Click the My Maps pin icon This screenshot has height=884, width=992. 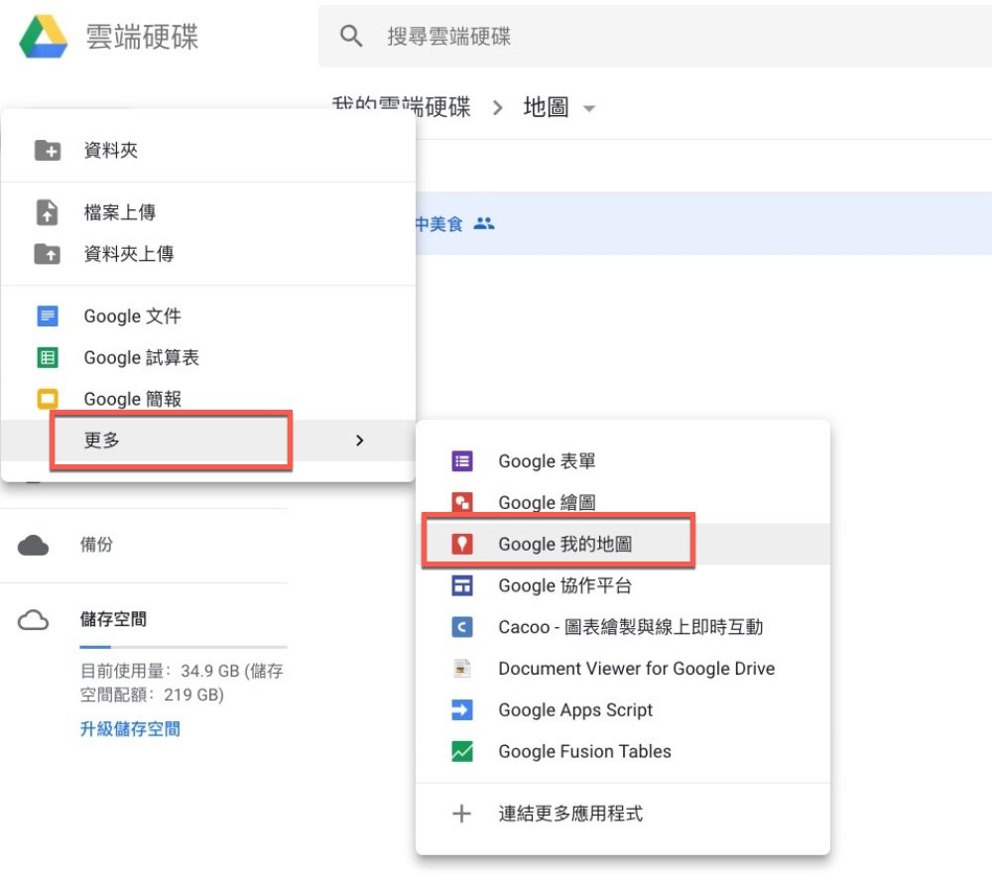pos(462,545)
